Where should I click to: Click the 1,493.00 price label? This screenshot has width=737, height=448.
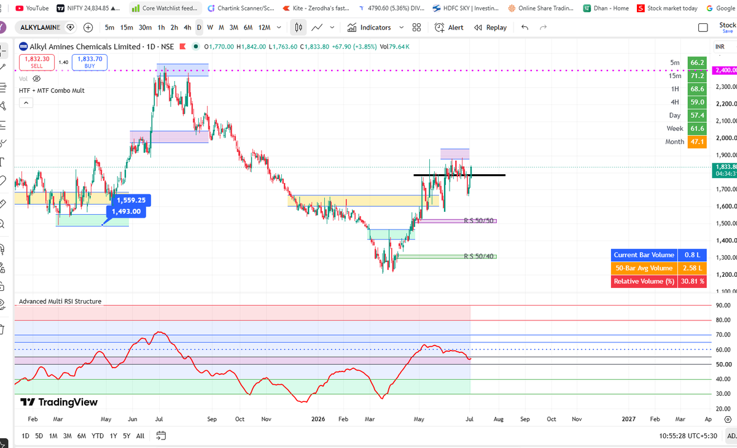pyautogui.click(x=127, y=212)
